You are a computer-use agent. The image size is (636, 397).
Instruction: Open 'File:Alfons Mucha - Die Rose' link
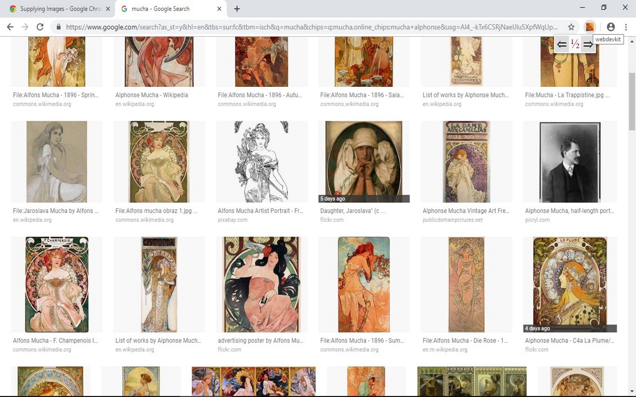click(x=465, y=340)
